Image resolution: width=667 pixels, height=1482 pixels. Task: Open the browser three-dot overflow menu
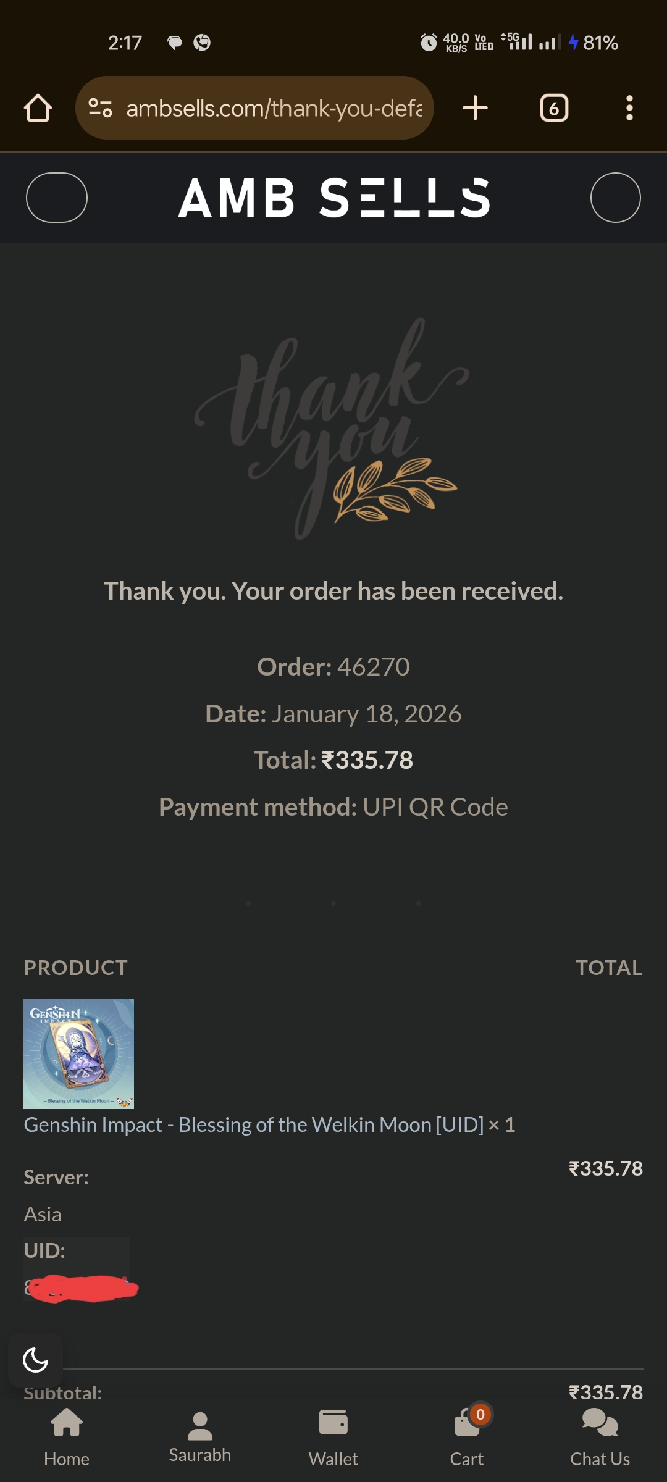(629, 108)
